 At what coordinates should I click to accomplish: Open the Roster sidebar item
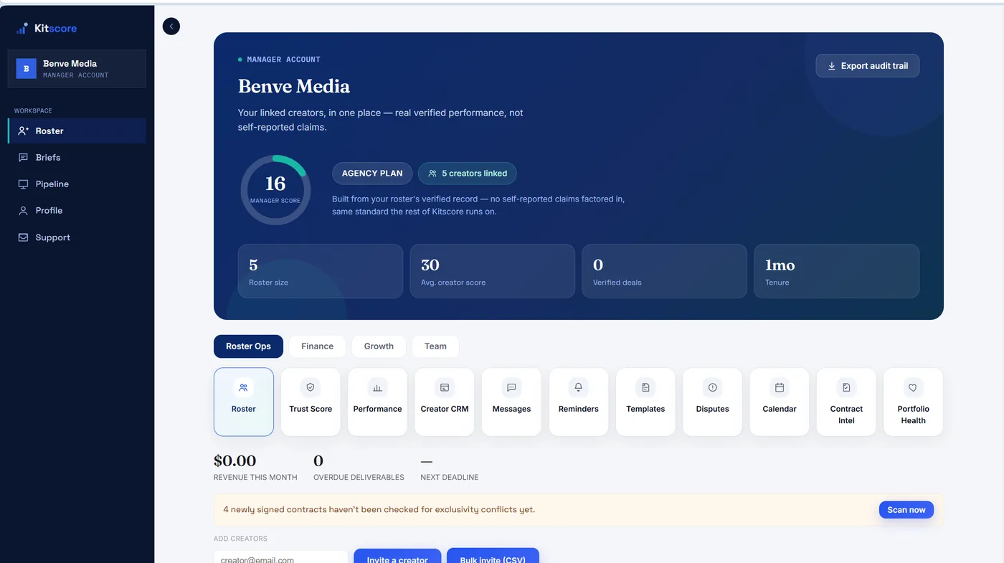tap(77, 131)
